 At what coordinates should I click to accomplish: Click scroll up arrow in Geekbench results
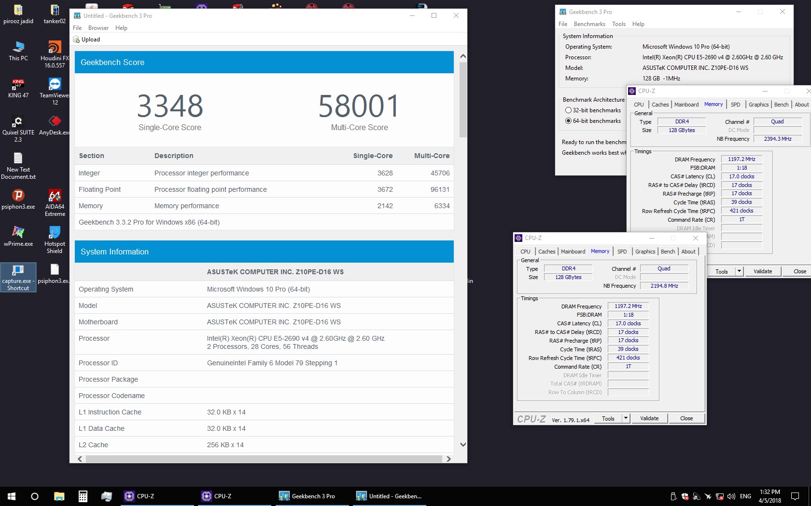[x=463, y=56]
